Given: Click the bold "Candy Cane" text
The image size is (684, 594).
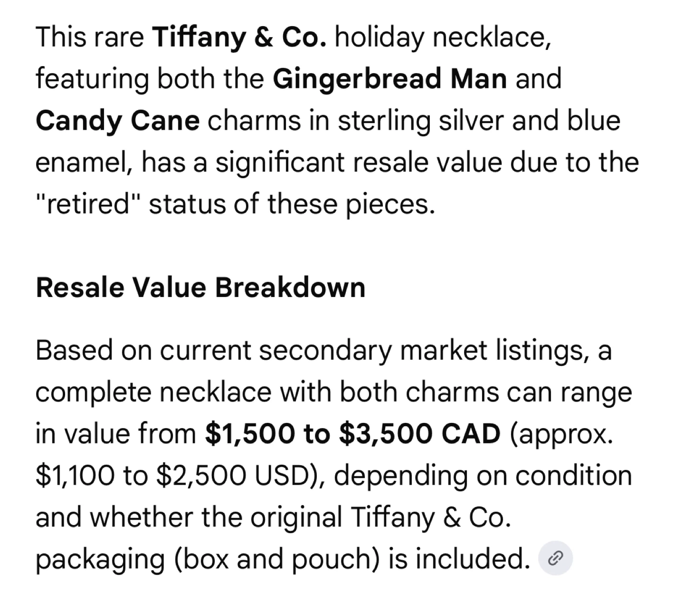Looking at the screenshot, I should point(117,121).
